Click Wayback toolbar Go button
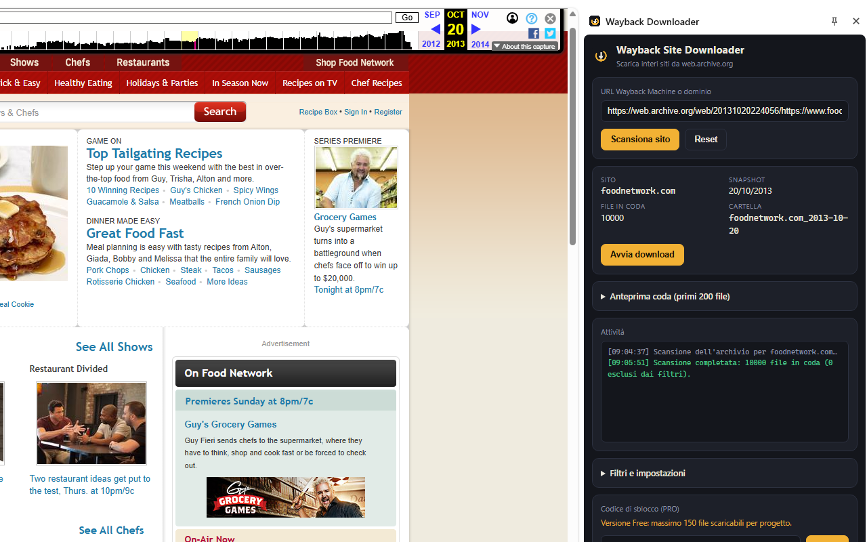This screenshot has height=542, width=867. (x=407, y=18)
